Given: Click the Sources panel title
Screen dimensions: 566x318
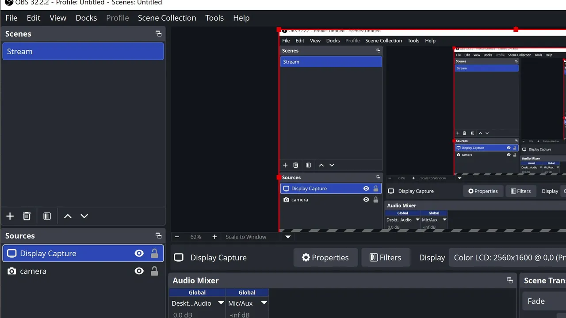Looking at the screenshot, I should (x=20, y=235).
